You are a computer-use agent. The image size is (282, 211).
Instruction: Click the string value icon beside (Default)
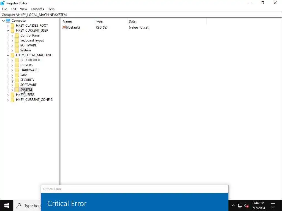pos(64,27)
